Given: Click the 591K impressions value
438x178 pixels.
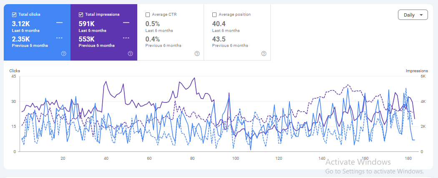Looking at the screenshot, I should [x=87, y=23].
